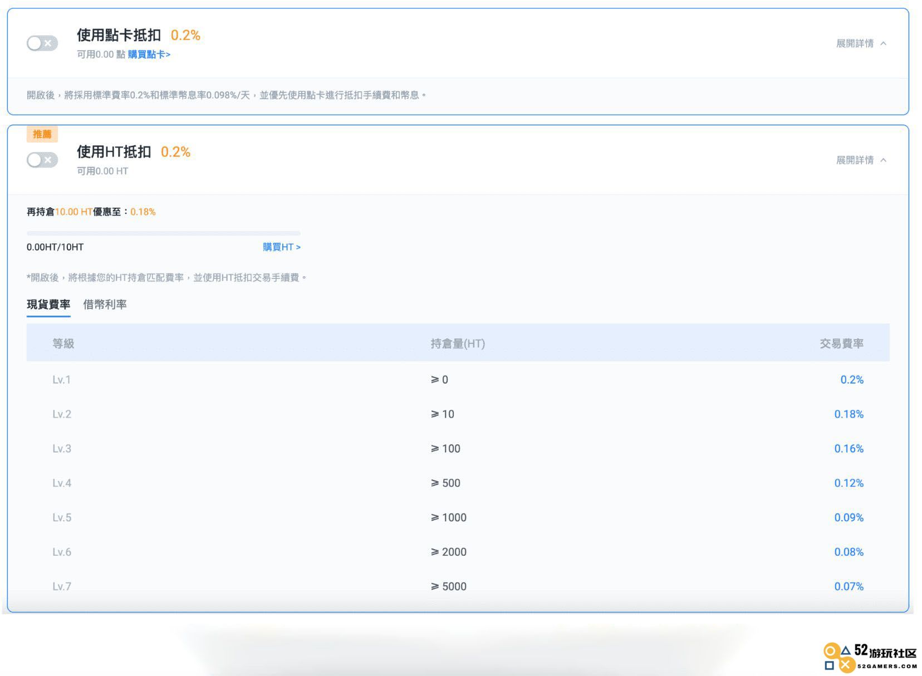Click the 使用HT抵扣 heading
This screenshot has height=676, width=922.
[x=114, y=152]
